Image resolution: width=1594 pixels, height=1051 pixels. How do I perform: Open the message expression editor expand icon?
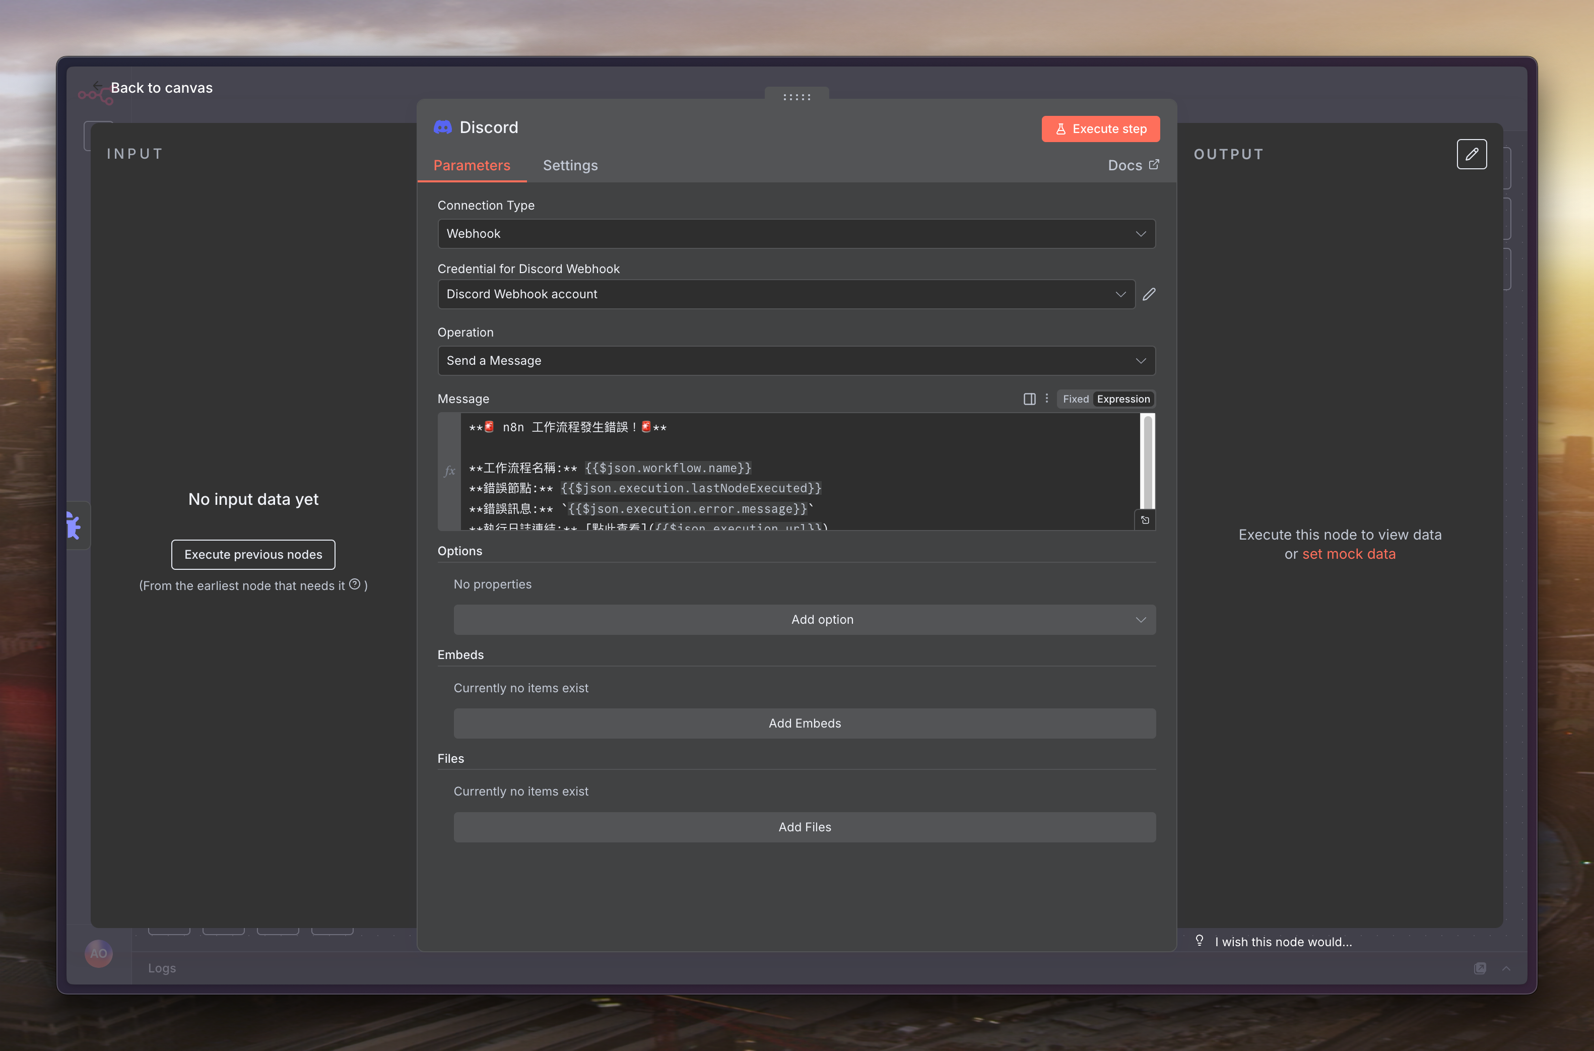coord(1145,520)
